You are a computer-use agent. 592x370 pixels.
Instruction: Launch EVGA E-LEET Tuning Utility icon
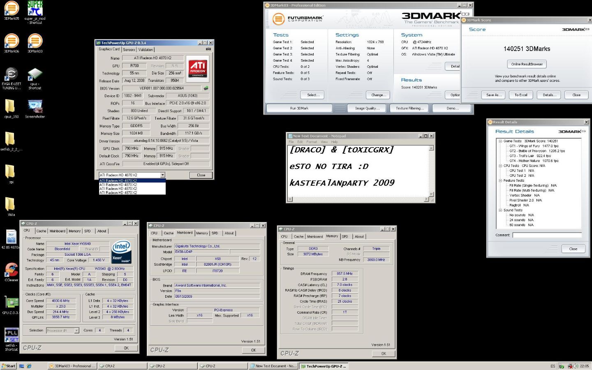point(12,75)
